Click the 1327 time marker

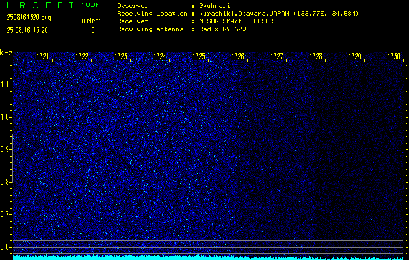277,57
